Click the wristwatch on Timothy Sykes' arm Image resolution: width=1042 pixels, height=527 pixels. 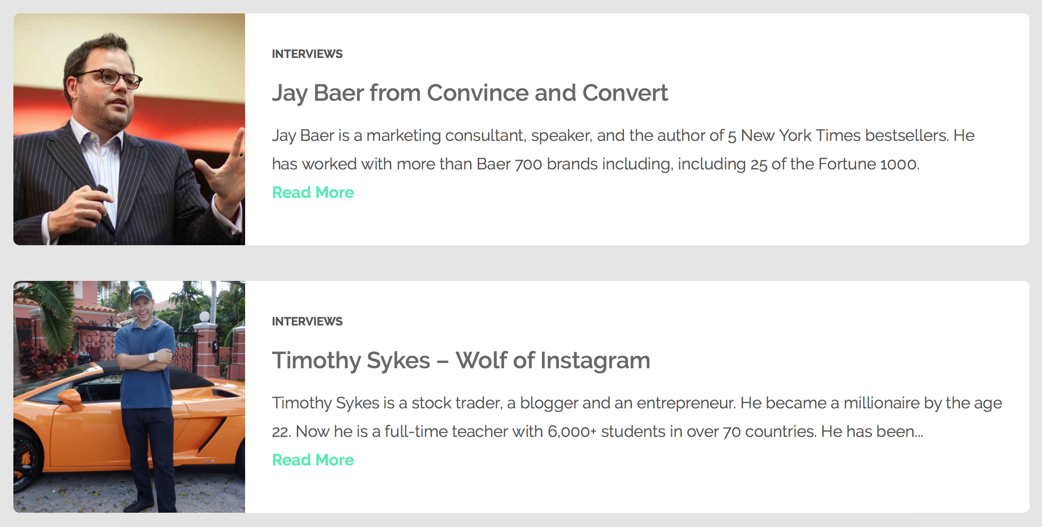(x=152, y=357)
